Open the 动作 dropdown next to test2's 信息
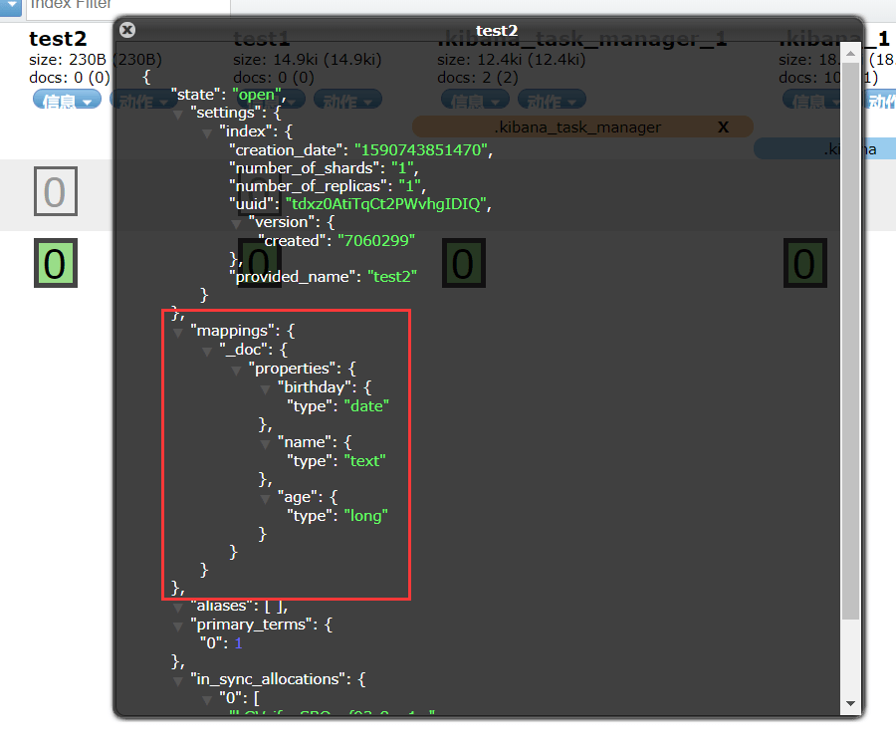Image resolution: width=896 pixels, height=751 pixels. 144,101
